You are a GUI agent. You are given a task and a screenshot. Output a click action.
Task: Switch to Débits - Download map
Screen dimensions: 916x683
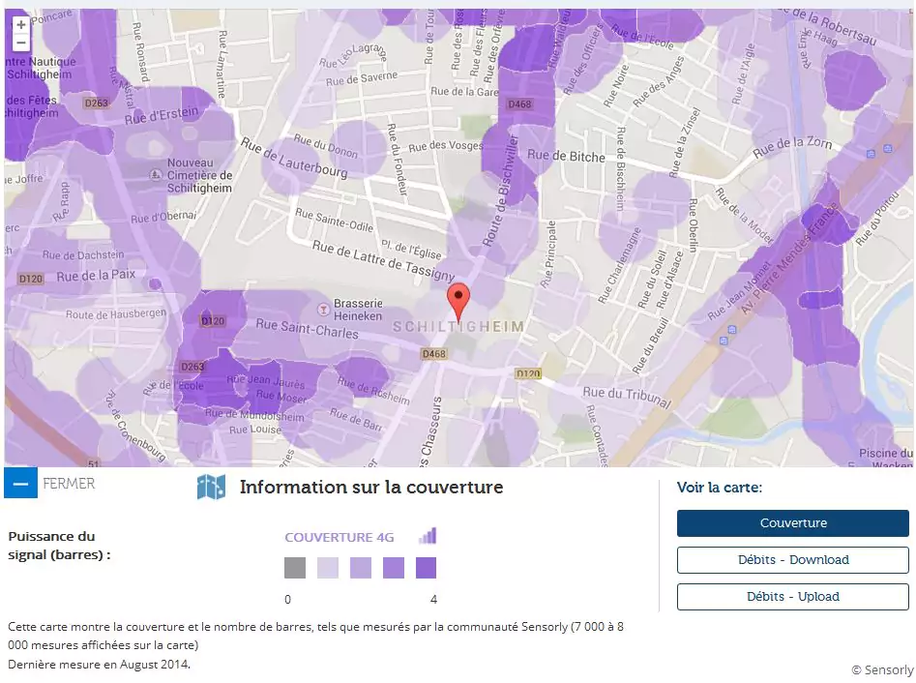click(x=792, y=560)
